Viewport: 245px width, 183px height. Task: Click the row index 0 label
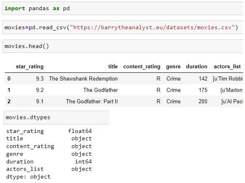(x=9, y=78)
